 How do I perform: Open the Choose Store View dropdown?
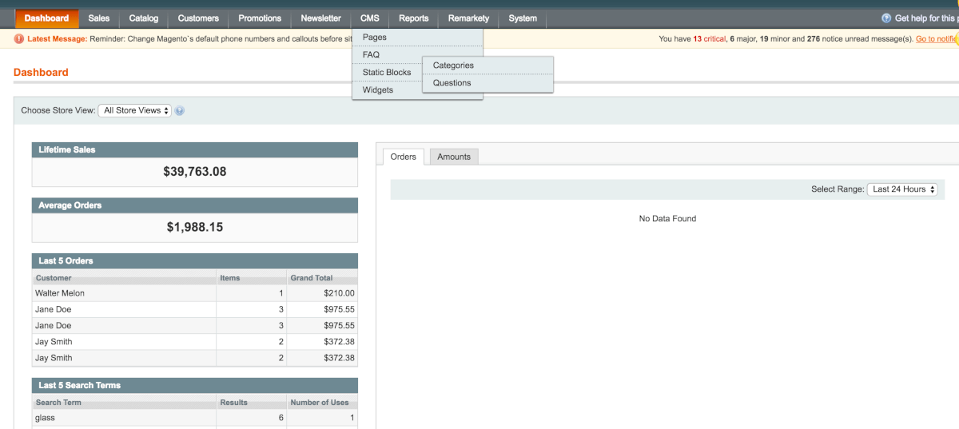point(135,110)
